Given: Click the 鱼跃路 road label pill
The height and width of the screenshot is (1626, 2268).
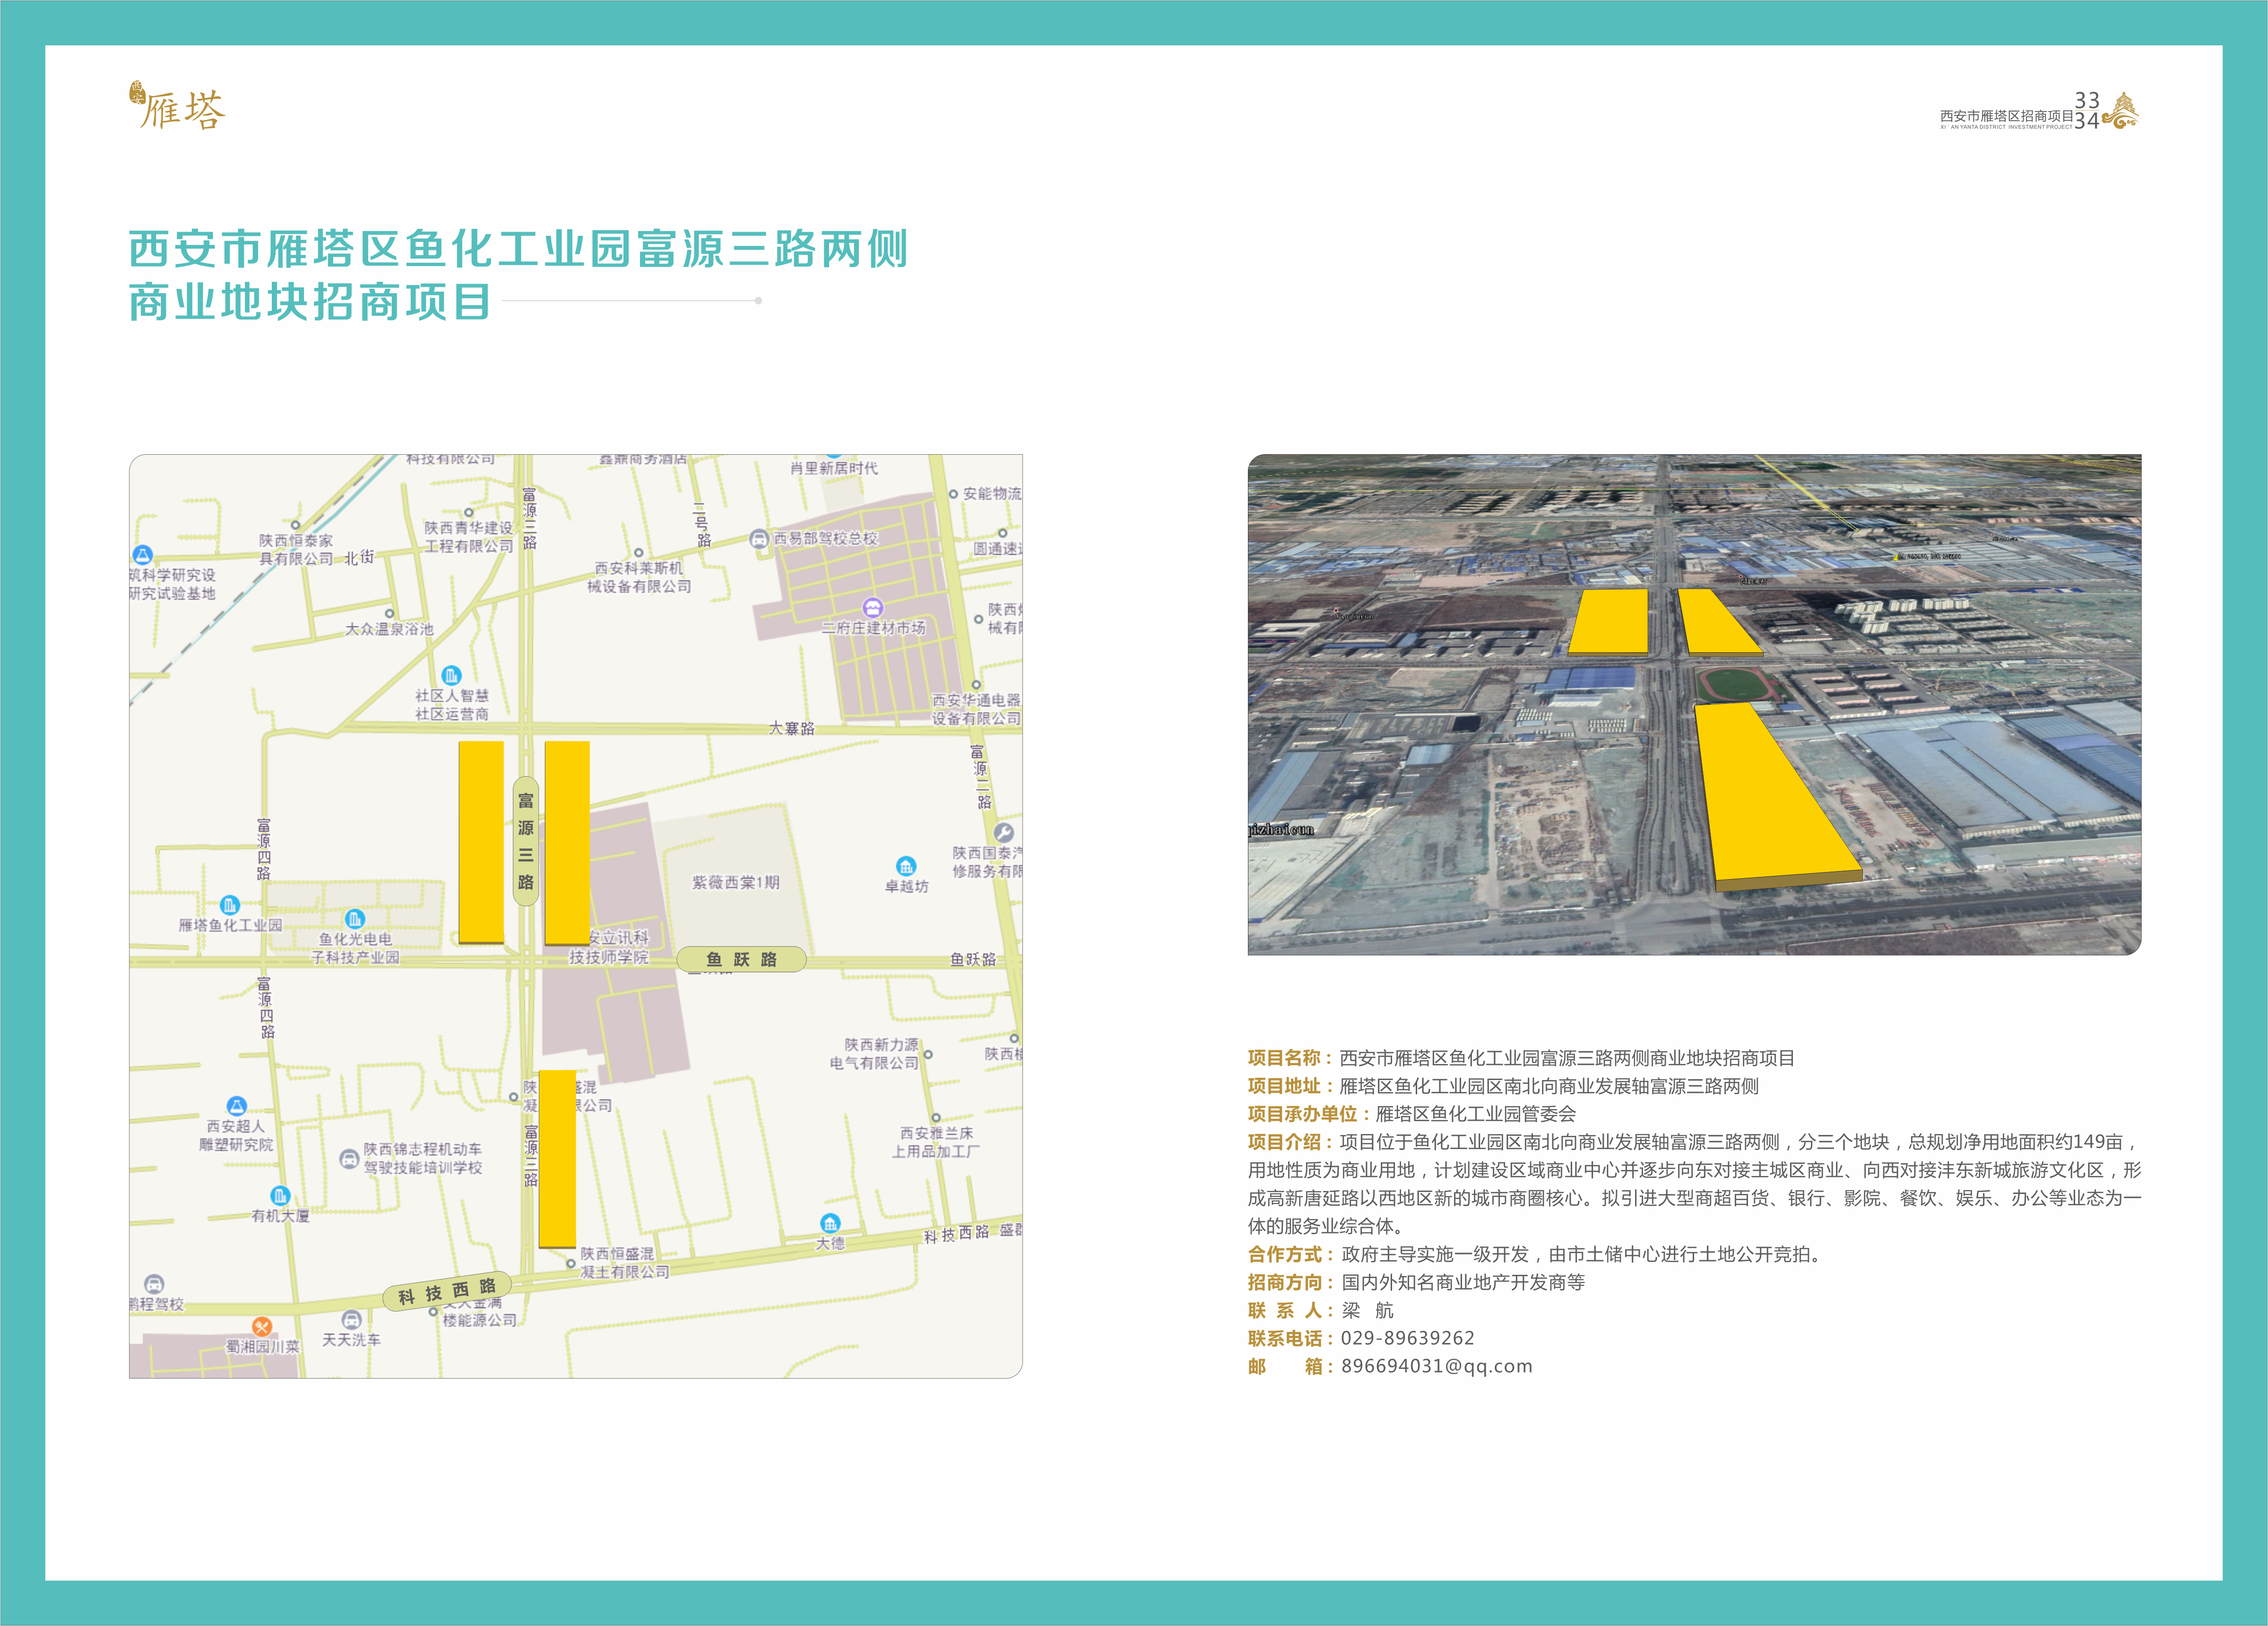Looking at the screenshot, I should click(x=741, y=960).
